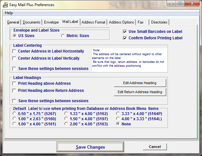Click Edit Return Address Heading button
Viewport: 202px width, 156px height.
click(140, 92)
